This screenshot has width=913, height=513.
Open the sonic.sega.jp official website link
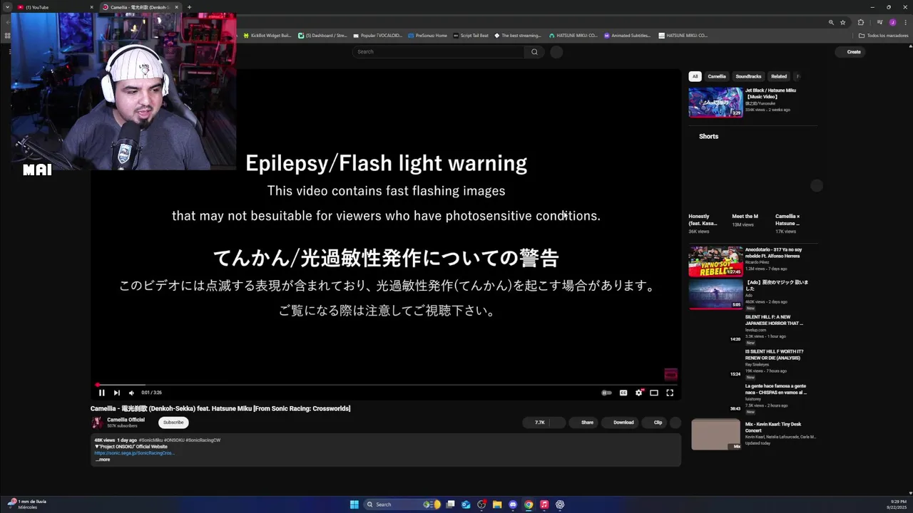(x=134, y=453)
